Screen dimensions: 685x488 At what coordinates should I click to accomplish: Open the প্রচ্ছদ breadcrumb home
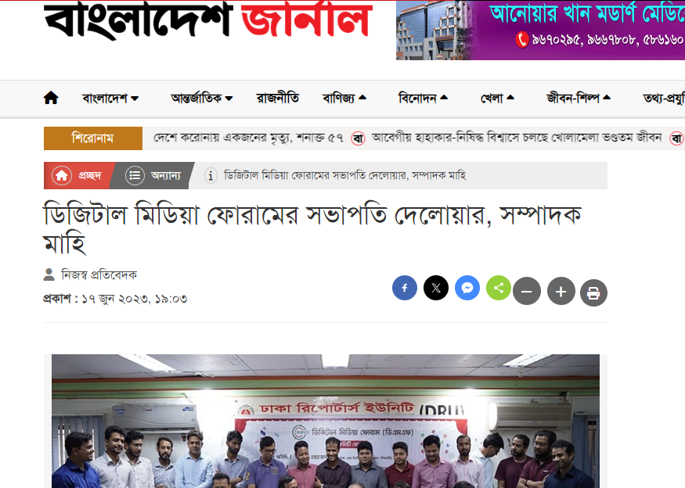[77, 175]
